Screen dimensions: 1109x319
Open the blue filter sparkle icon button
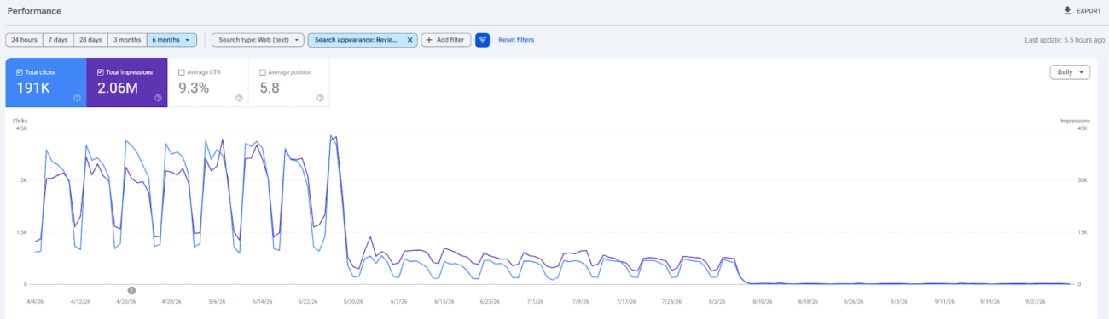point(482,40)
